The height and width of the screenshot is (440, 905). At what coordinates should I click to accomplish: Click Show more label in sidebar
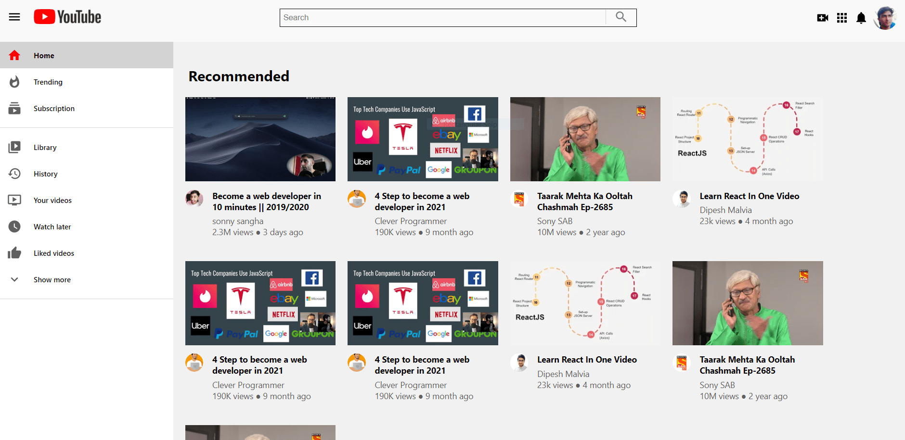pos(52,279)
